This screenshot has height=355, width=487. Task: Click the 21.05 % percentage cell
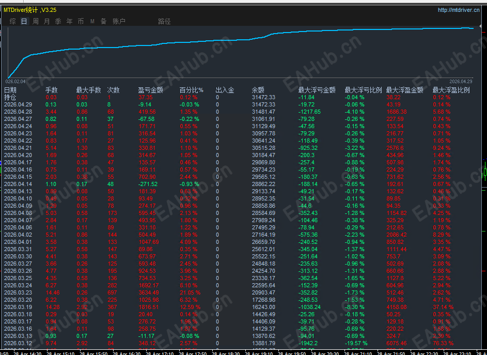click(x=190, y=292)
